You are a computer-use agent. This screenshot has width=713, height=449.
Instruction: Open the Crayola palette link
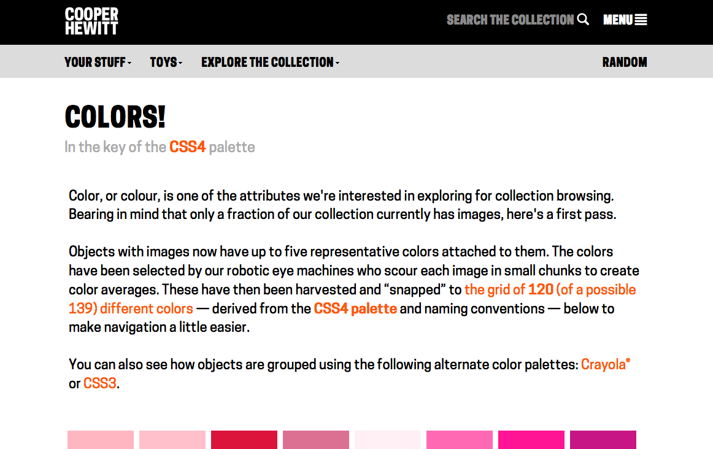pyautogui.click(x=605, y=364)
